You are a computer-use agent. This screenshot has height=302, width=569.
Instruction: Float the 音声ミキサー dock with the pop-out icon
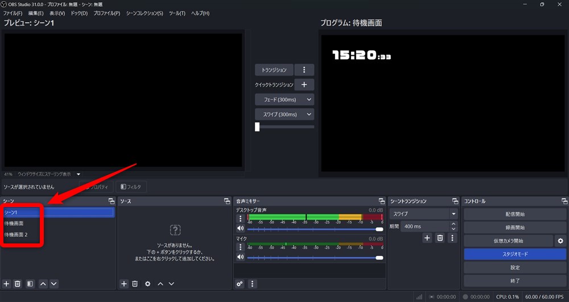[381, 201]
